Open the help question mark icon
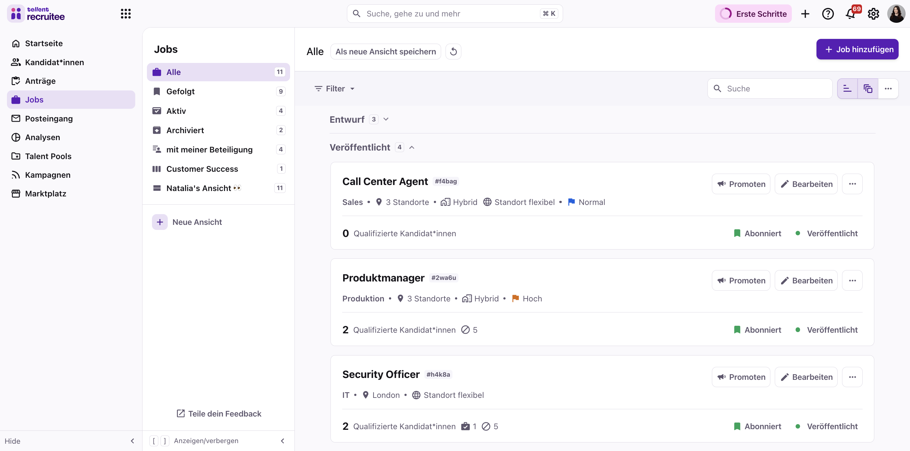Image resolution: width=910 pixels, height=451 pixels. (828, 14)
